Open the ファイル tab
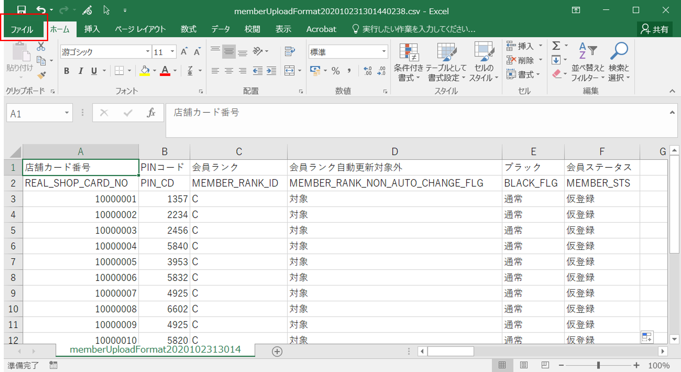This screenshot has height=372, width=681. pyautogui.click(x=22, y=29)
